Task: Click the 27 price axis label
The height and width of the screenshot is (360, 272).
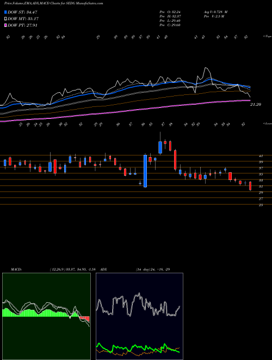Action: (x=261, y=199)
